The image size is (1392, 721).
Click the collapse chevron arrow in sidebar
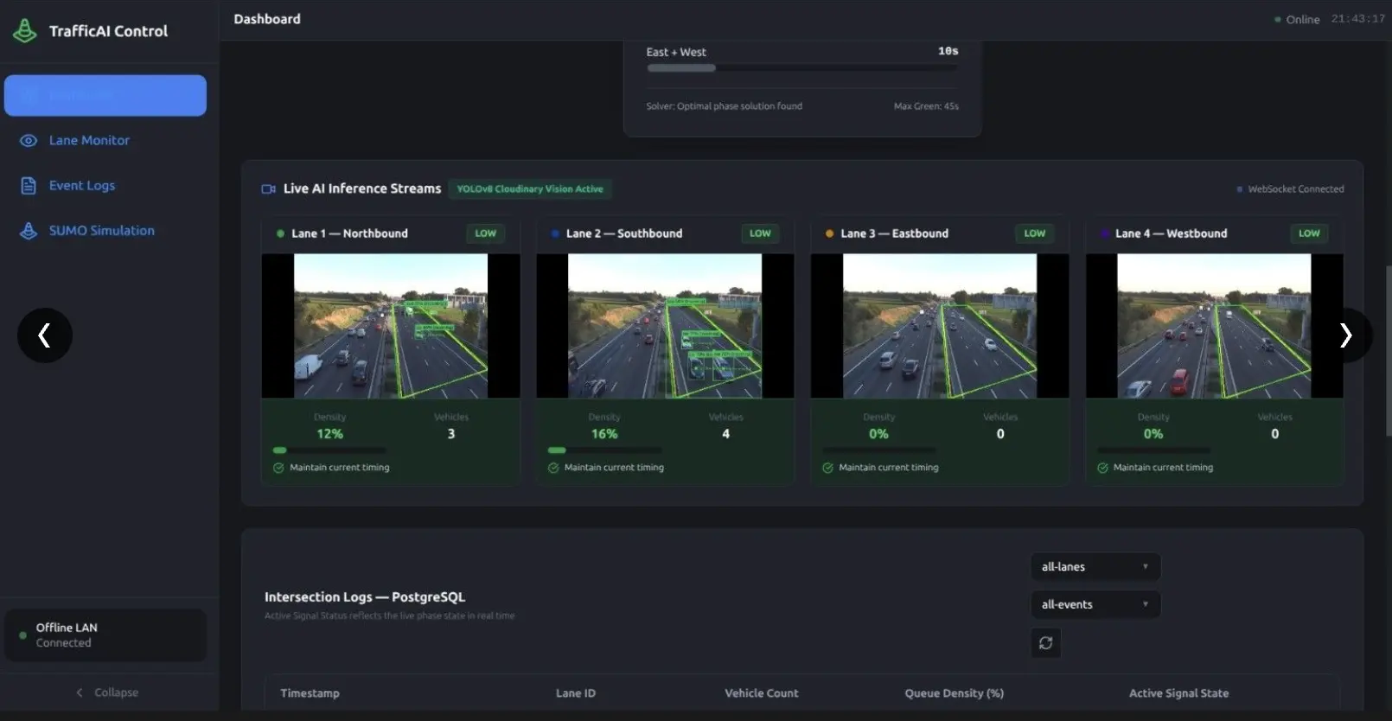[x=80, y=692]
